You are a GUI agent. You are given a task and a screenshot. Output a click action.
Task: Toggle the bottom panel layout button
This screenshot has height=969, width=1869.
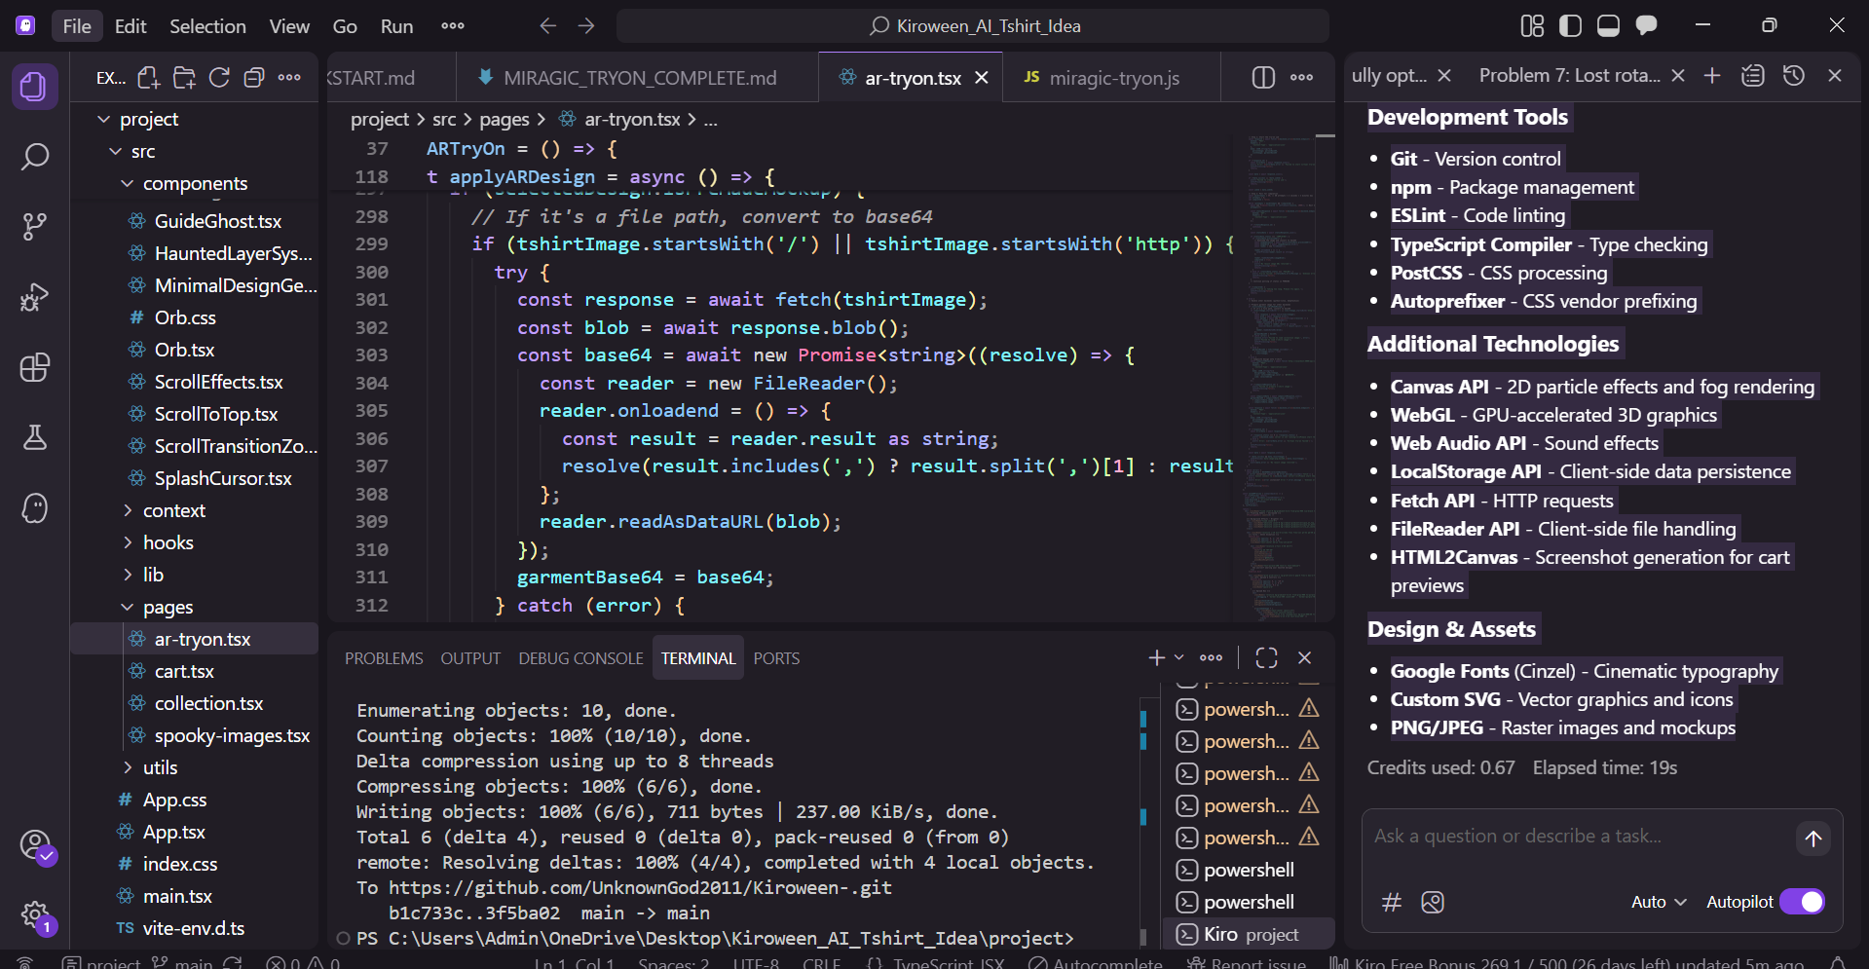click(x=1608, y=26)
